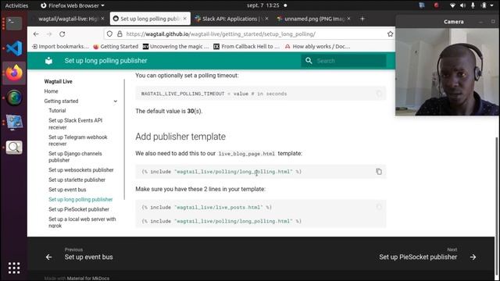Open Set up websockets publisher link
The height and width of the screenshot is (281, 500).
(81, 170)
